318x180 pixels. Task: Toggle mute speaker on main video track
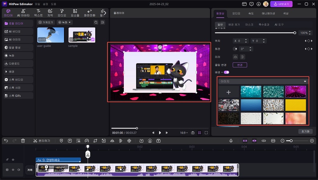[x=19, y=170]
